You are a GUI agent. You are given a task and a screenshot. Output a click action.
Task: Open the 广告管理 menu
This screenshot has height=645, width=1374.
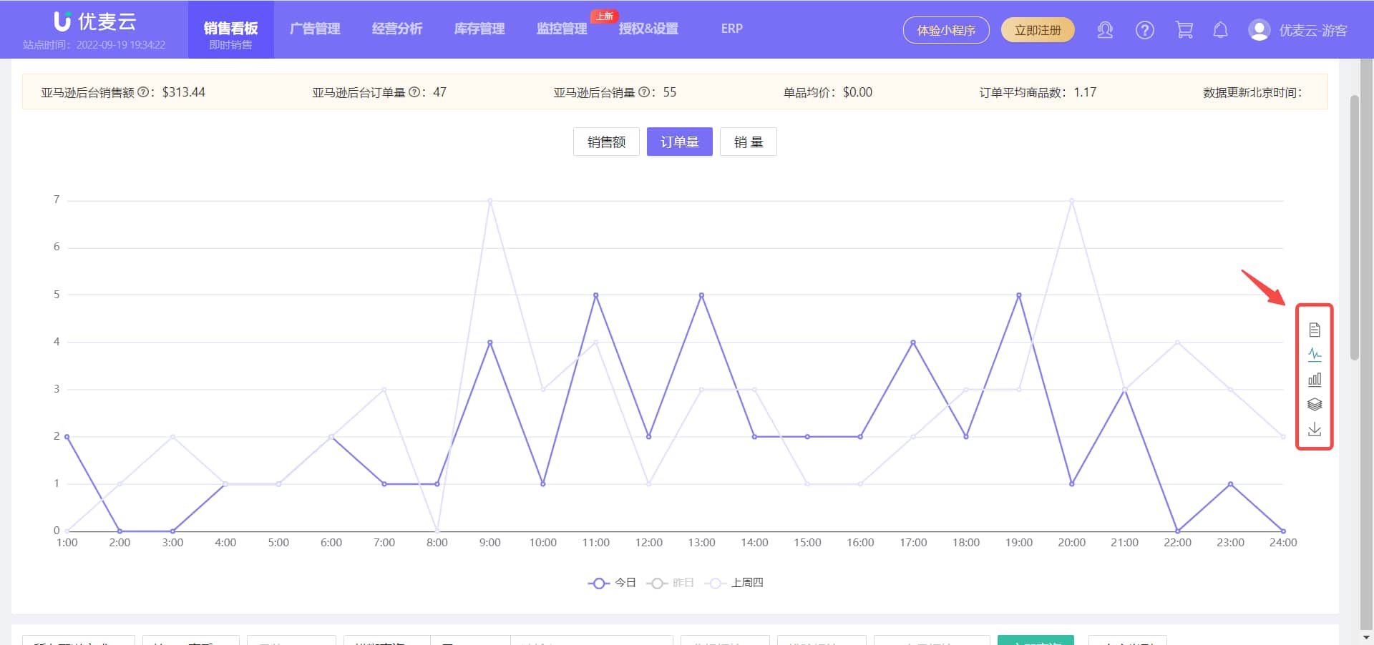pyautogui.click(x=315, y=29)
